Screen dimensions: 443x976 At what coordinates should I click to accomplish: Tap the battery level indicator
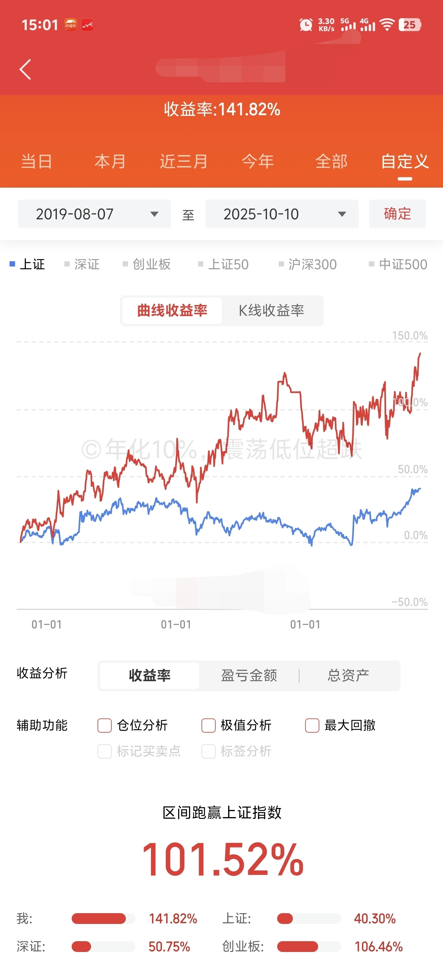[x=410, y=25]
